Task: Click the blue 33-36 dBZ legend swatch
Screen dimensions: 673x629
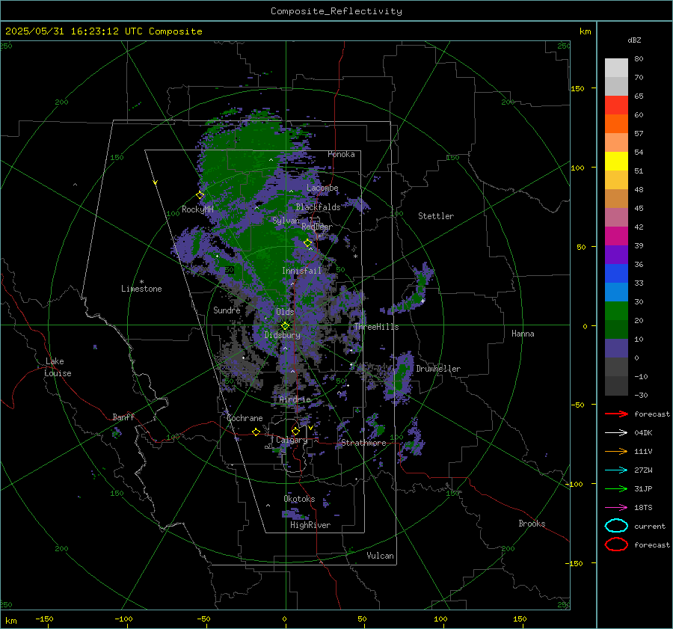Action: click(x=616, y=274)
